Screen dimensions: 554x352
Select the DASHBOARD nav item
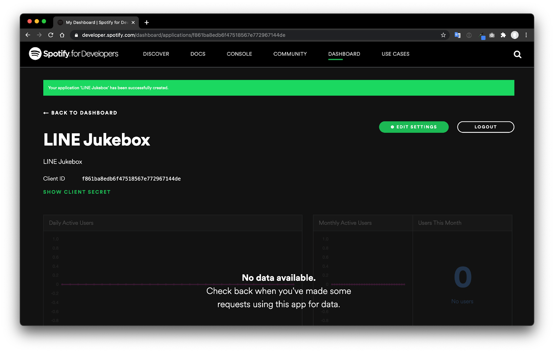click(x=344, y=54)
